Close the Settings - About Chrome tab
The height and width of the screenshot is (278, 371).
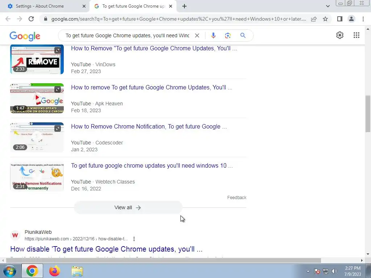(x=84, y=7)
